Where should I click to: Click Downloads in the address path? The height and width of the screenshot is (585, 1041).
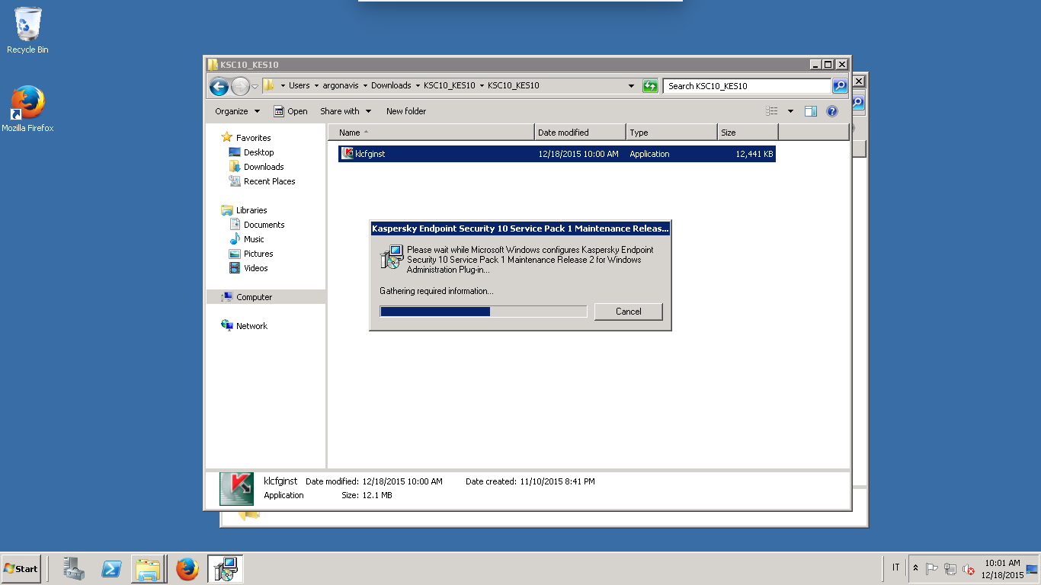[x=391, y=85]
